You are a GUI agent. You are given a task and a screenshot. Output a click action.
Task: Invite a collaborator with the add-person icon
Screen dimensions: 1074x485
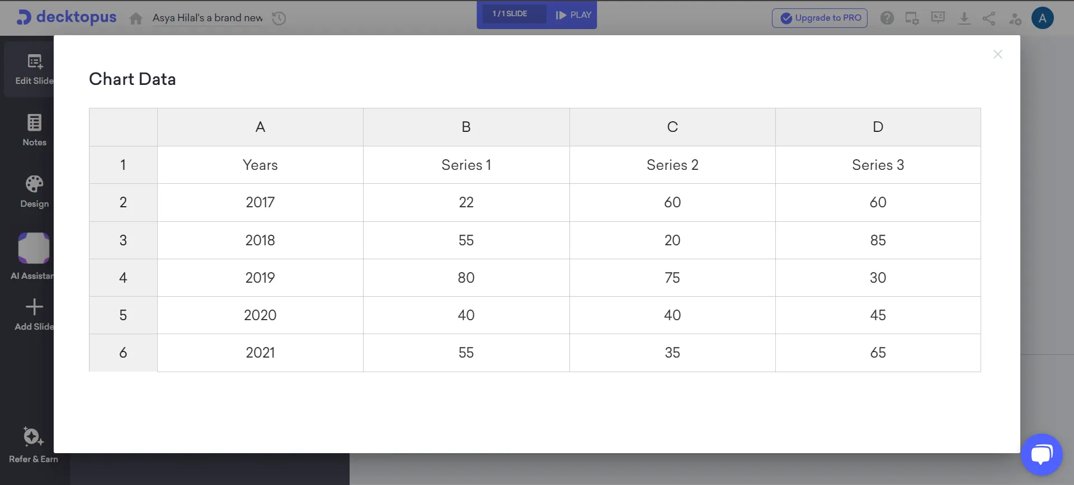click(x=1015, y=18)
